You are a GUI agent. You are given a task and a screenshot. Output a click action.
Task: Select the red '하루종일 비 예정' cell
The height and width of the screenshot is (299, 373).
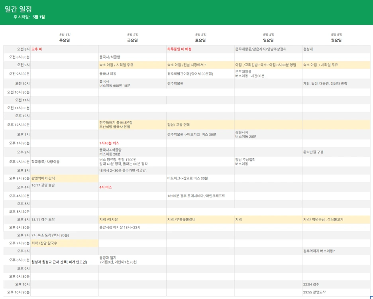(200, 49)
